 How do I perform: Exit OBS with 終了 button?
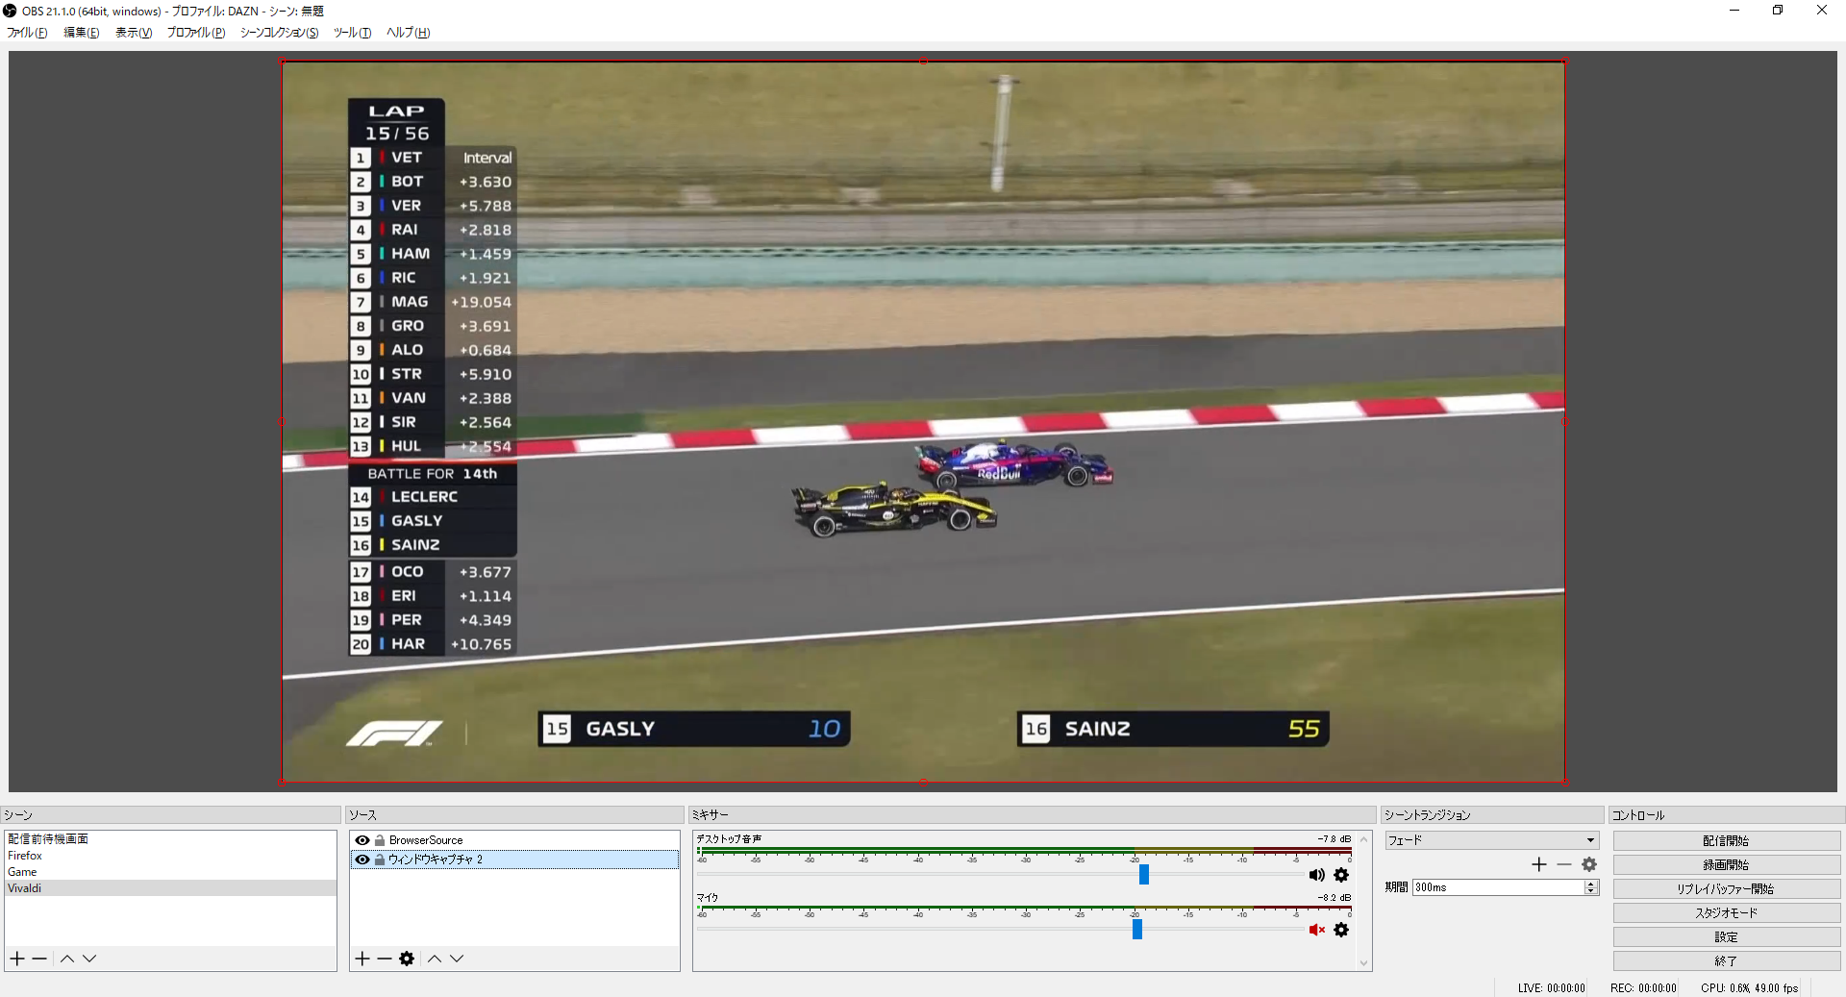coord(1726,961)
